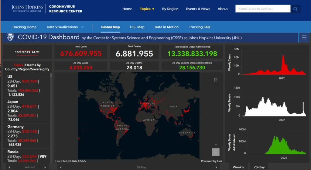Open the dashboard hamburger menu icon
The width and height of the screenshot is (311, 170).
tap(304, 38)
